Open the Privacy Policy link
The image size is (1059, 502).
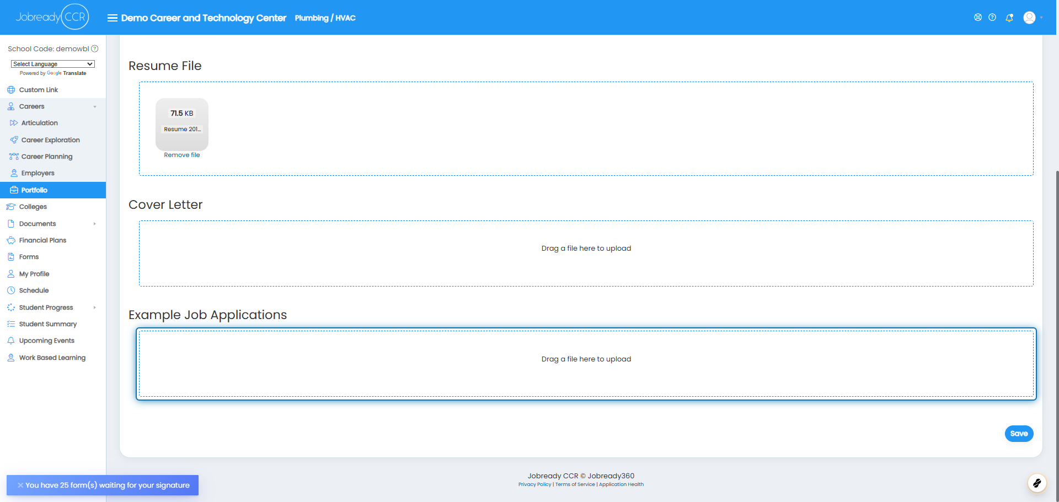tap(534, 484)
